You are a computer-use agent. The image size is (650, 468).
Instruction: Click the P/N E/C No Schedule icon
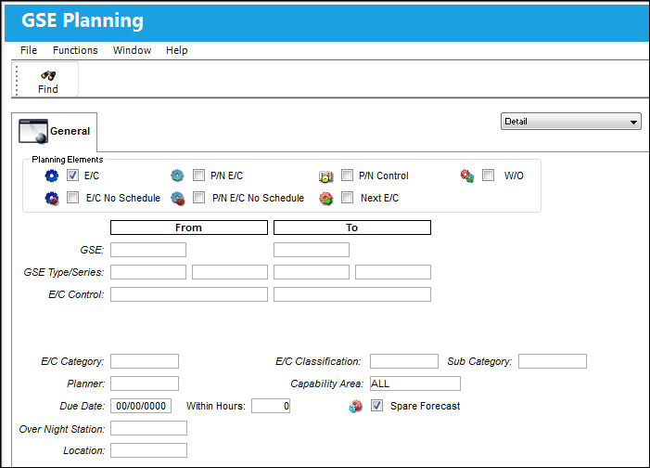pos(177,199)
